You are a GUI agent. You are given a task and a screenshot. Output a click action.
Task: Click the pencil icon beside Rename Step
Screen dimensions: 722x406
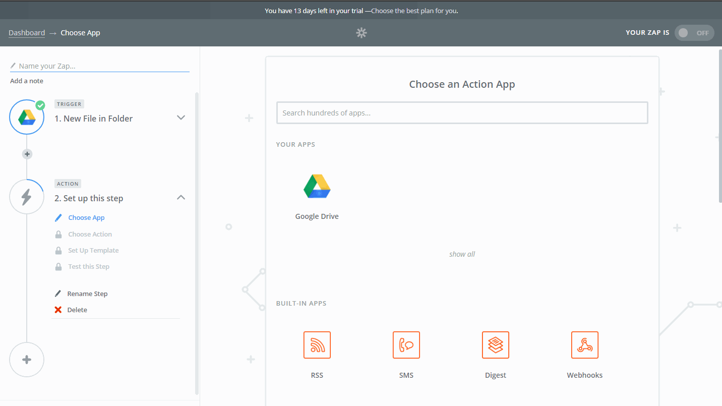click(58, 294)
